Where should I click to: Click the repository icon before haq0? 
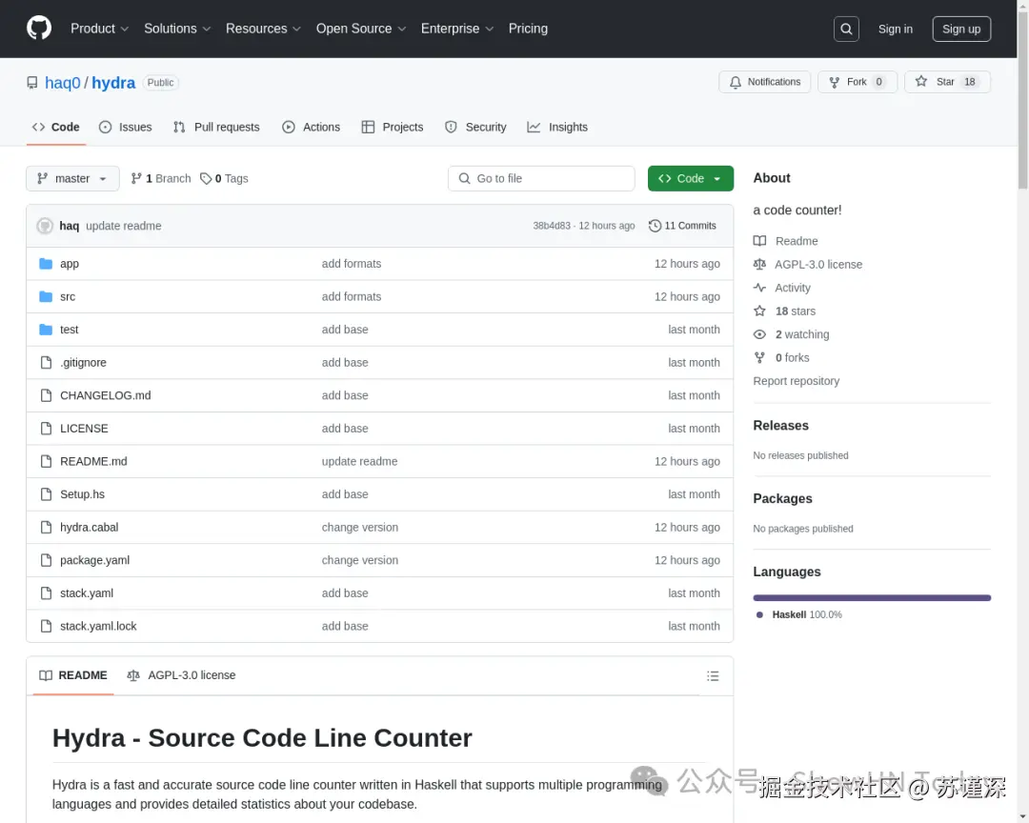[x=32, y=83]
